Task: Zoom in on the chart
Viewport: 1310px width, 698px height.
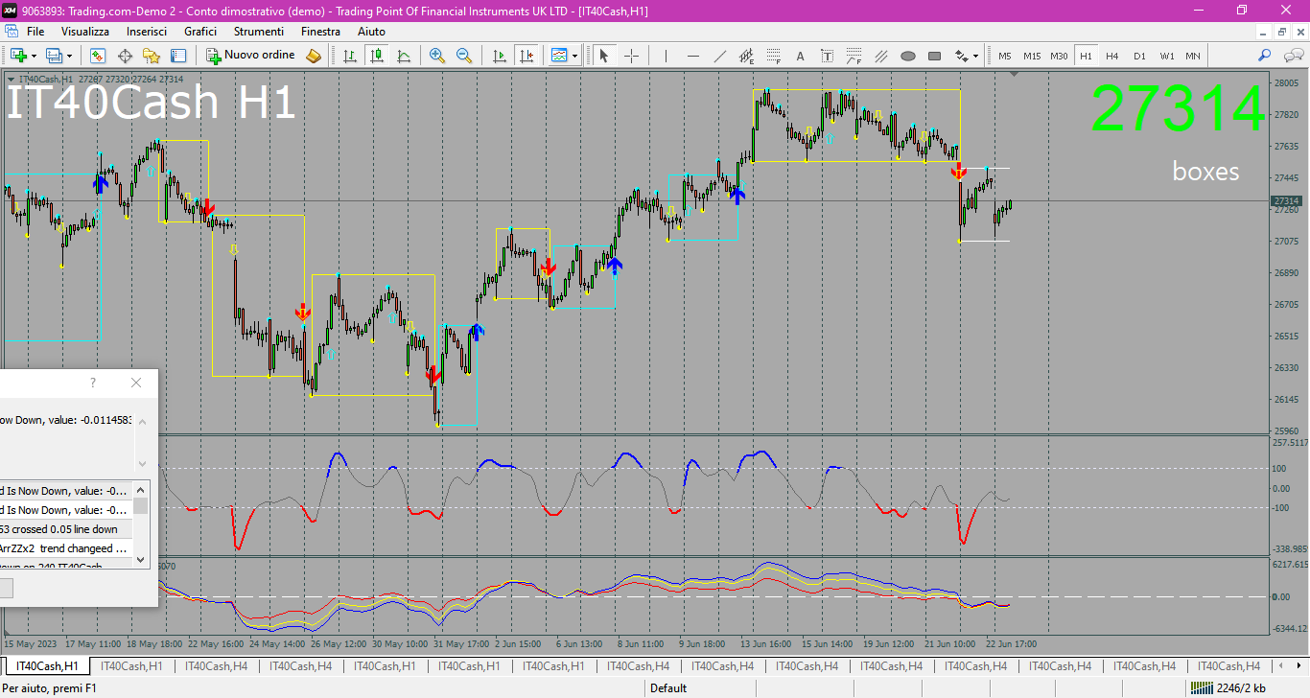Action: tap(437, 56)
